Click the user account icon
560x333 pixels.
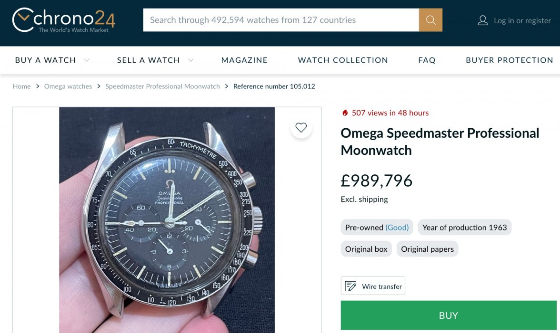pyautogui.click(x=482, y=20)
